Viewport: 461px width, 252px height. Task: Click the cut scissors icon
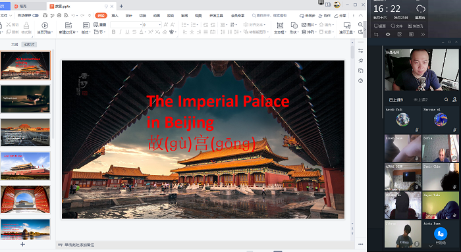point(9,24)
